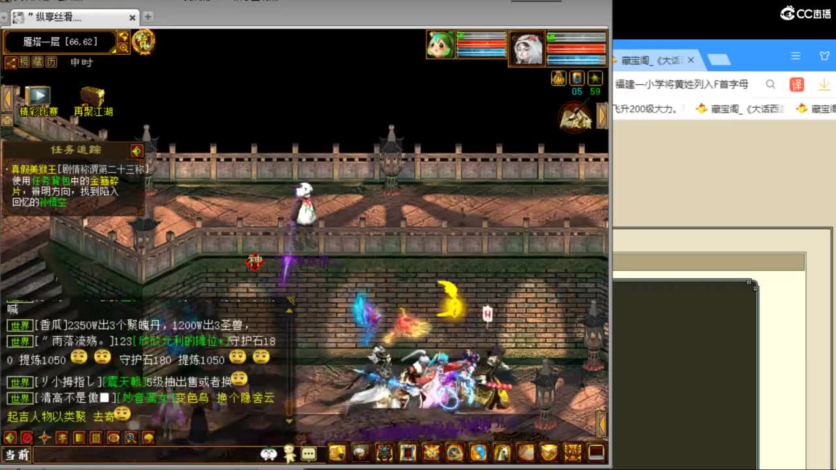836x470 pixels.
Task: Click the 藏 button under map name
Action: pyautogui.click(x=38, y=62)
